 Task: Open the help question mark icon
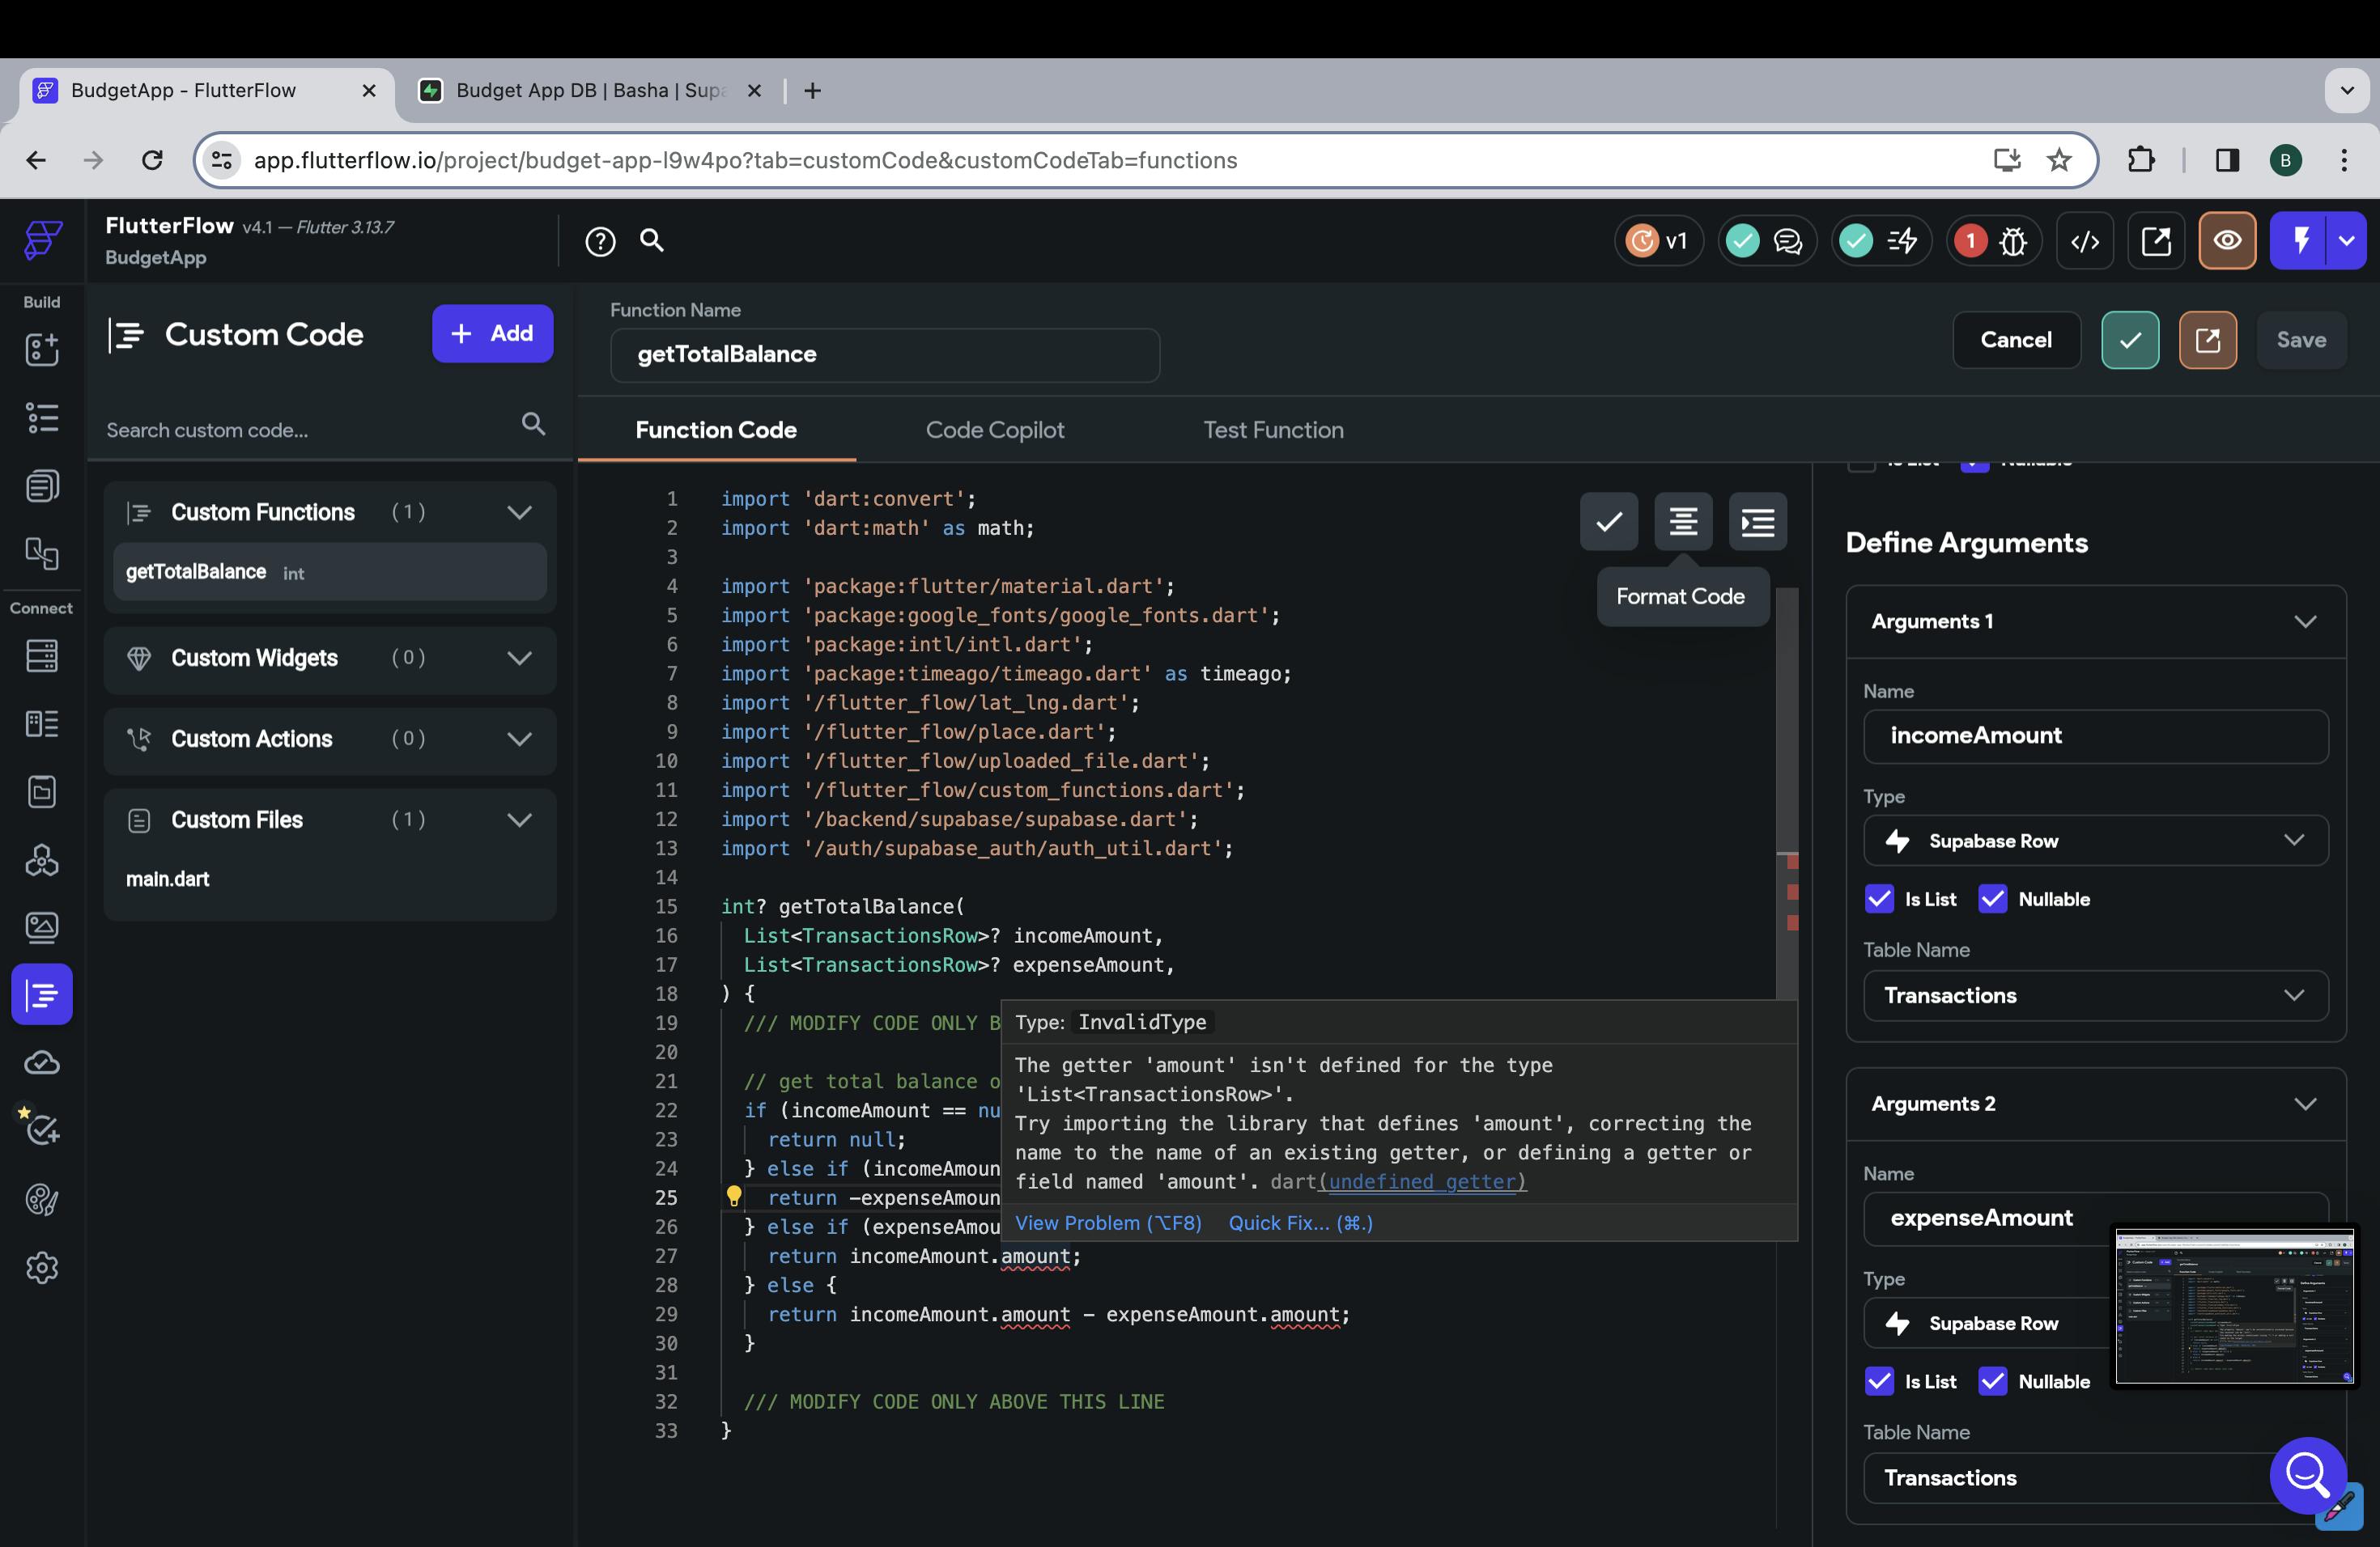(600, 241)
